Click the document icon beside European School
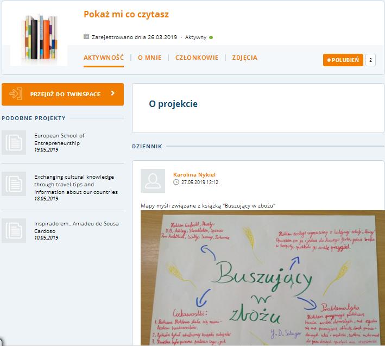The height and width of the screenshot is (346, 385). (x=14, y=142)
